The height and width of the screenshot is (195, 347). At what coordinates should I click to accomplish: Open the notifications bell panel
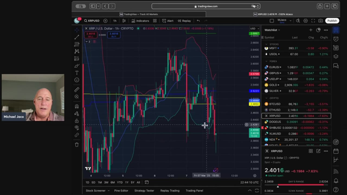point(336,181)
